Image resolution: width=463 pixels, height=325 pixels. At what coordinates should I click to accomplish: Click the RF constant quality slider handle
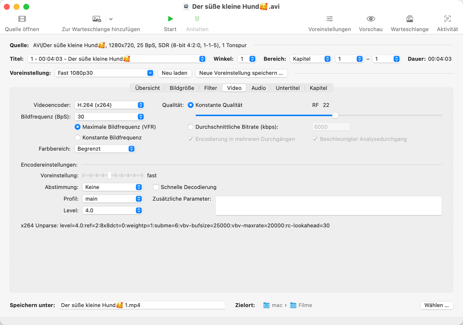335,115
